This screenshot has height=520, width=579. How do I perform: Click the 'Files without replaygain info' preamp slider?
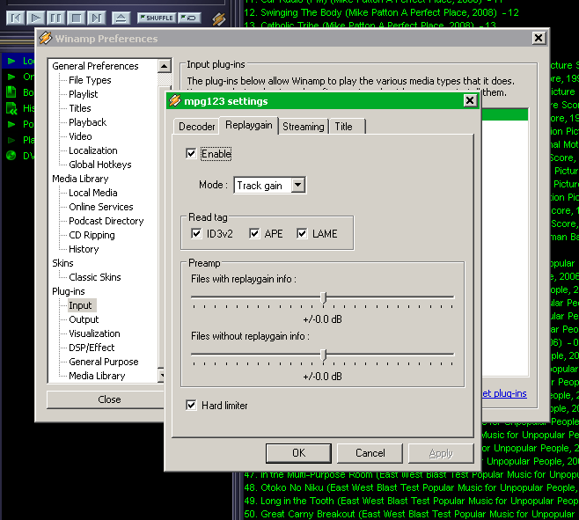[x=323, y=355]
